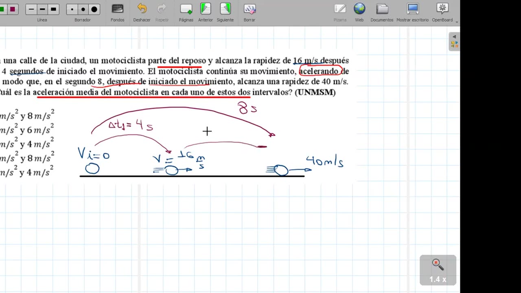521x293 pixels.
Task: Choose the medium line width
Action: (x=42, y=9)
